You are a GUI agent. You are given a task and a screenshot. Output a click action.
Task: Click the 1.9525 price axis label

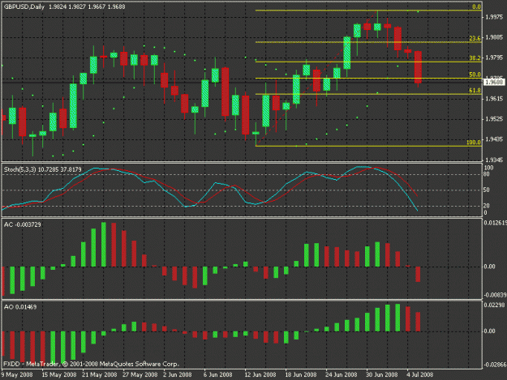[494, 119]
